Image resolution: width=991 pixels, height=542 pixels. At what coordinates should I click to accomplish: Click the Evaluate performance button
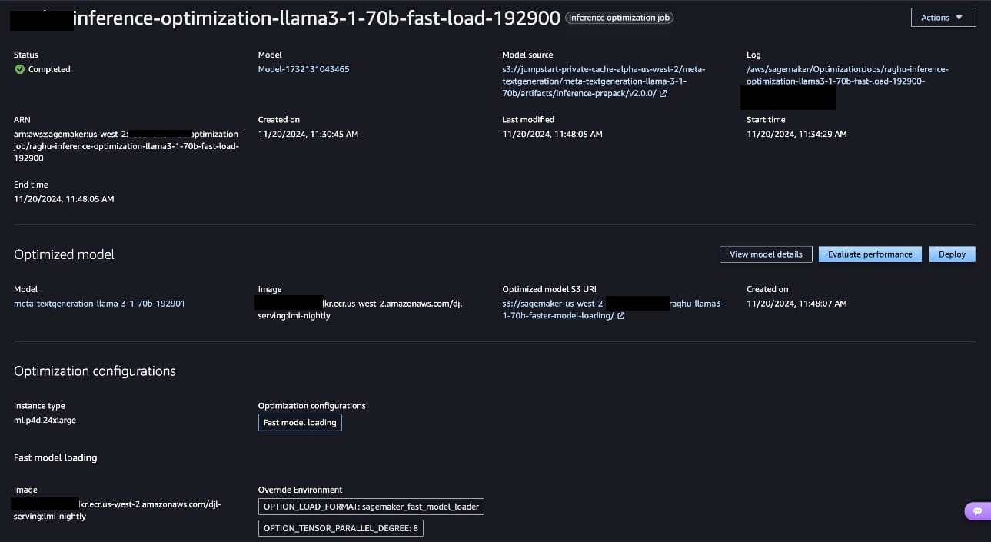(x=870, y=254)
